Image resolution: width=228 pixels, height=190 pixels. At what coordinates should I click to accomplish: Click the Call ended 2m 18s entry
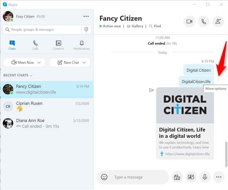point(163,44)
